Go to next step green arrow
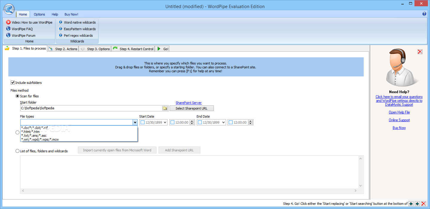The height and width of the screenshot is (209, 430). (x=417, y=204)
